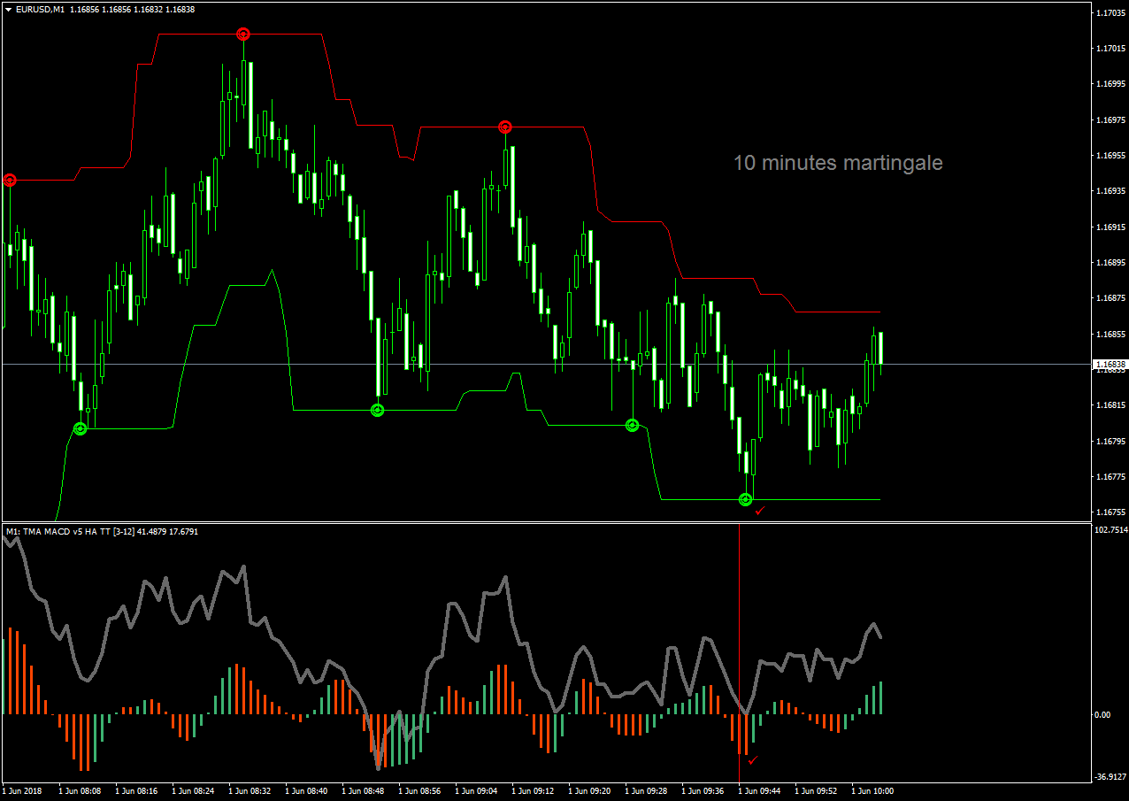The image size is (1129, 801).
Task: Click price scale value 1.16975
Action: [1110, 120]
